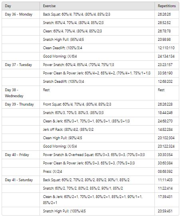
Task: Click repetitions value 12:110:110
Action: pyautogui.click(x=166, y=48)
